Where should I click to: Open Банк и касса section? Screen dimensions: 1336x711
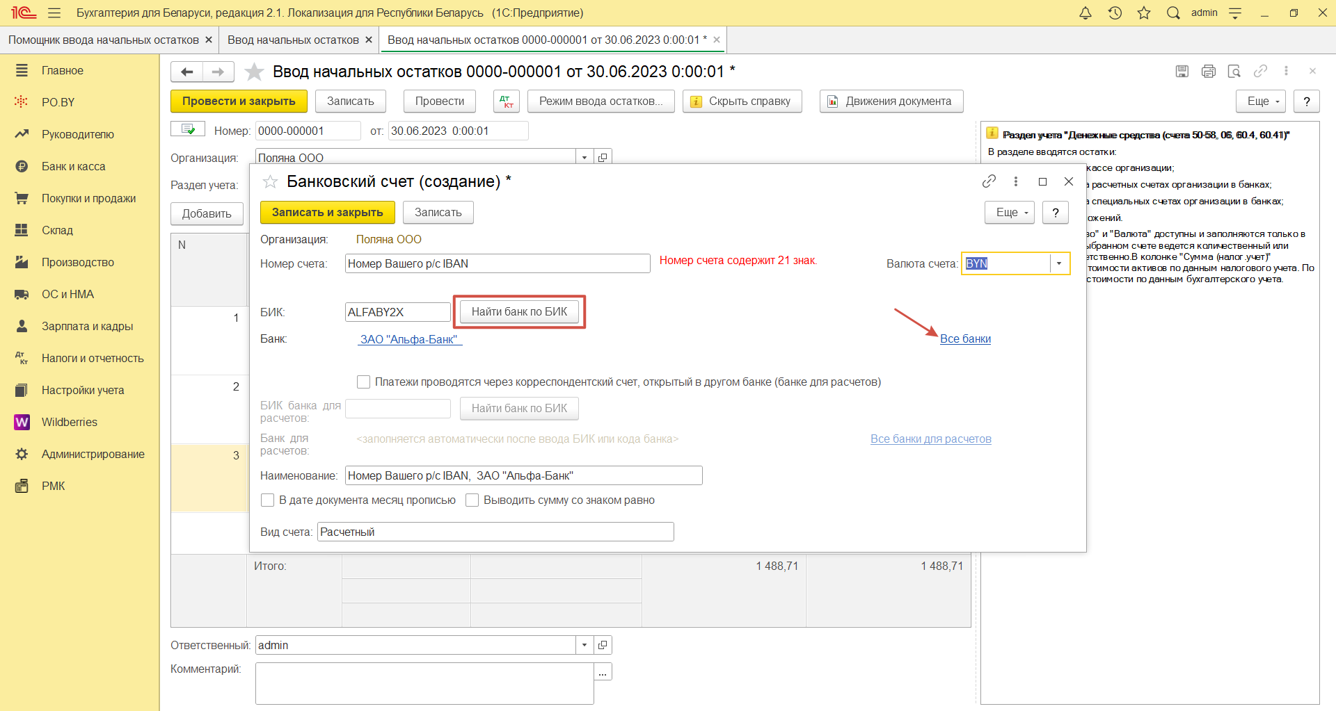pyautogui.click(x=73, y=167)
